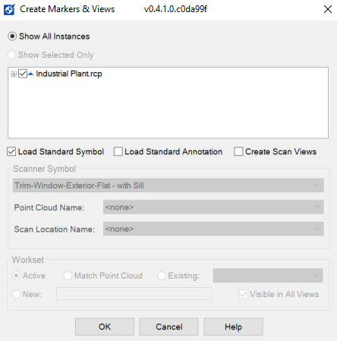
Task: Click the New workset name field
Action: tap(134, 294)
